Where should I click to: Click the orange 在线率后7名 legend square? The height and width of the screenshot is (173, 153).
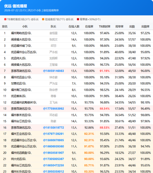(43, 19)
